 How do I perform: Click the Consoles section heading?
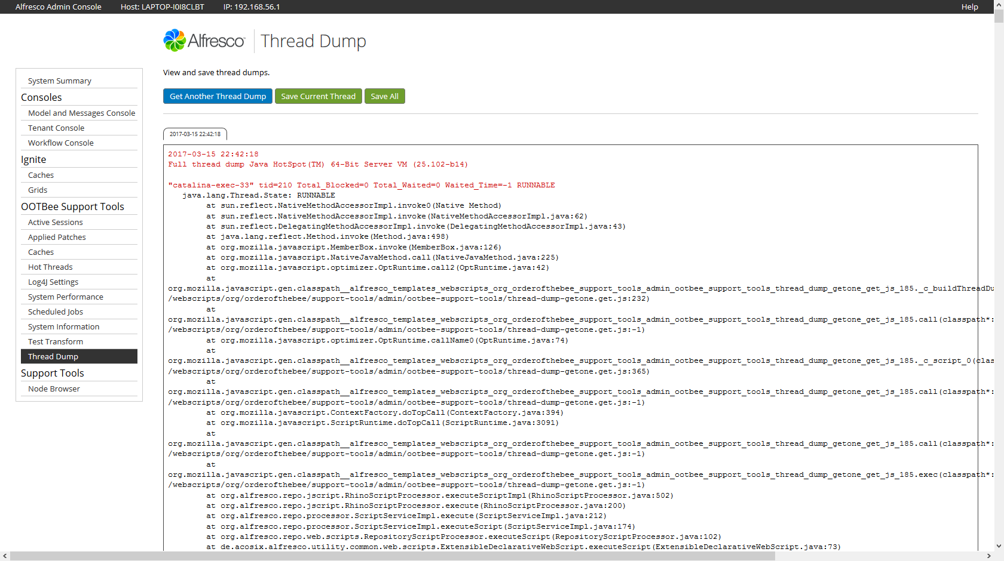click(41, 97)
